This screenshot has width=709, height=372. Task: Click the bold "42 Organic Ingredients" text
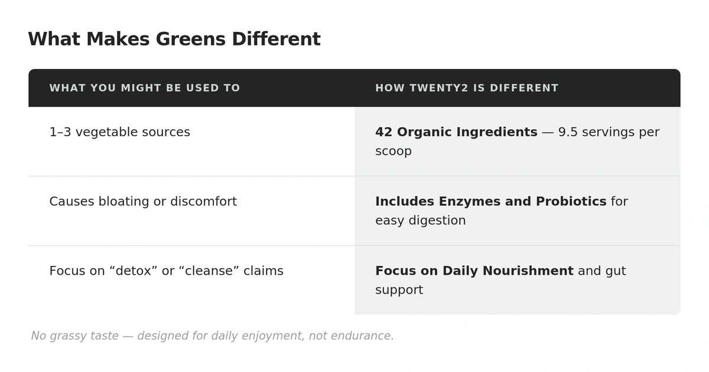click(x=456, y=133)
